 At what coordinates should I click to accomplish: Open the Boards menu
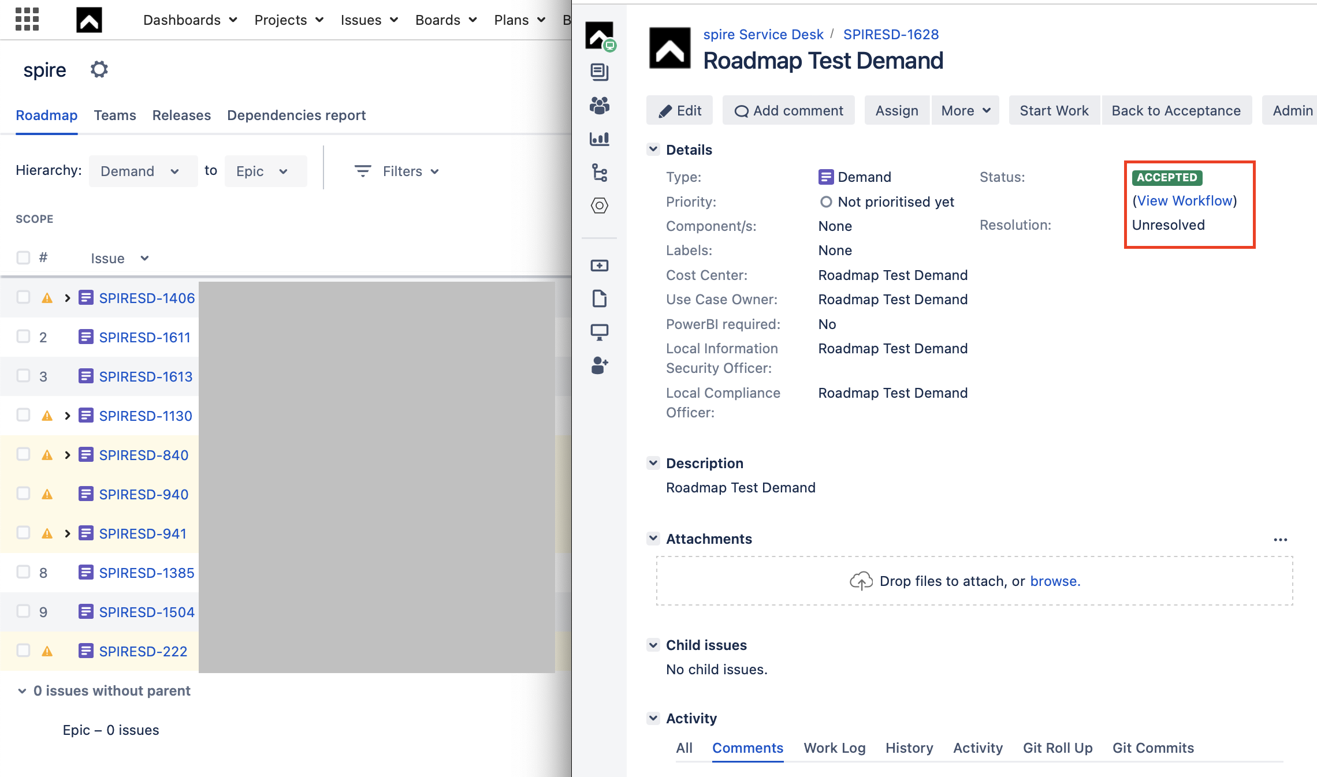click(x=446, y=20)
